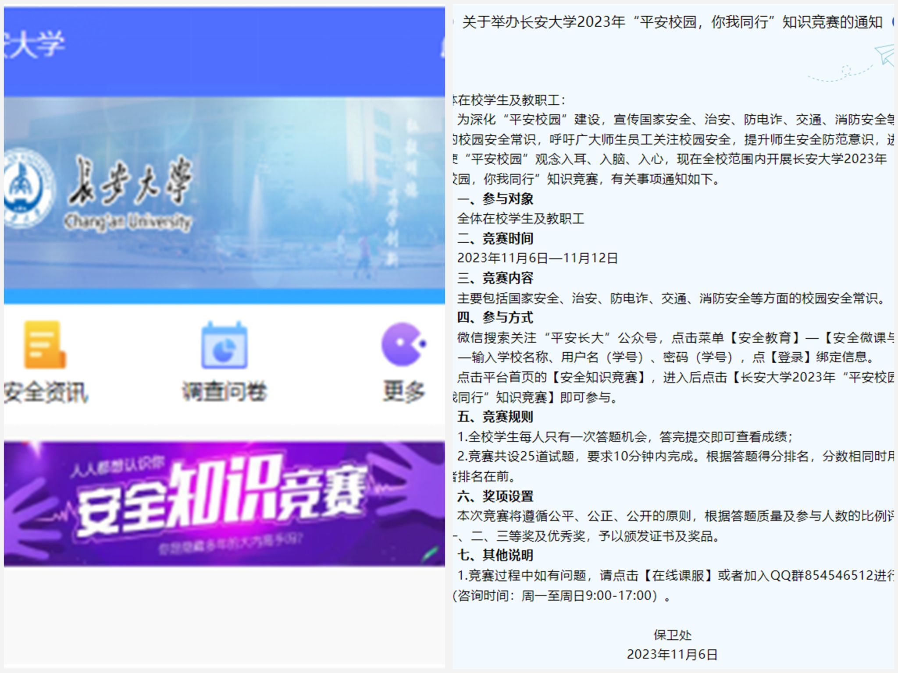Open the 调查问卷 calendar chart icon
The image size is (898, 673).
coord(224,346)
